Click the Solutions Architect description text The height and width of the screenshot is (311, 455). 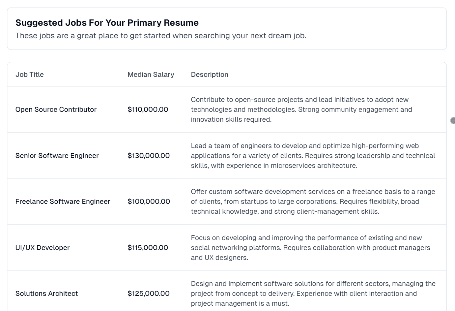313,294
